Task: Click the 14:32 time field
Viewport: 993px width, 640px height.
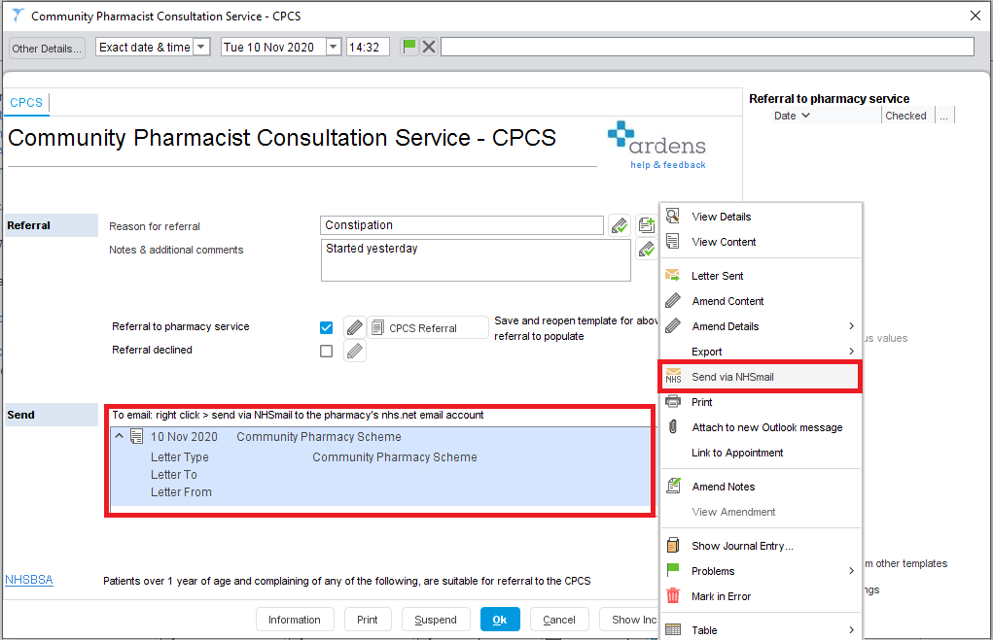Action: click(x=368, y=48)
